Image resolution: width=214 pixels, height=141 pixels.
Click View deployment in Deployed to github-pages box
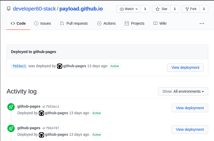pos(185,67)
